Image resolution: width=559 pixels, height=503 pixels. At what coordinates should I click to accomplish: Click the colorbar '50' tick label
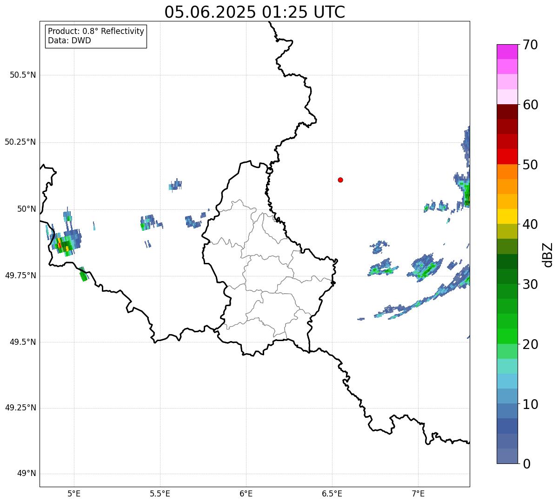pos(531,165)
